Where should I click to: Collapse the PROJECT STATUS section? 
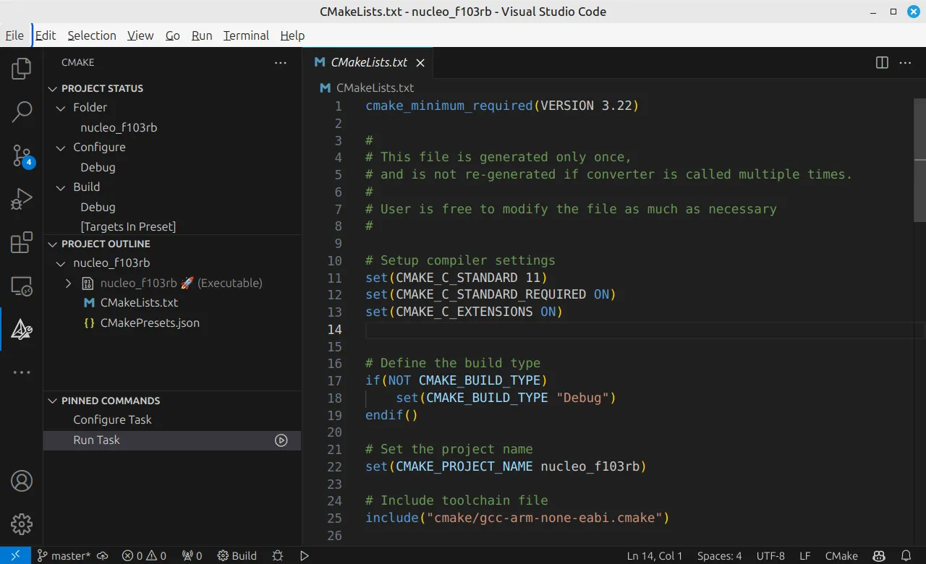coord(52,89)
